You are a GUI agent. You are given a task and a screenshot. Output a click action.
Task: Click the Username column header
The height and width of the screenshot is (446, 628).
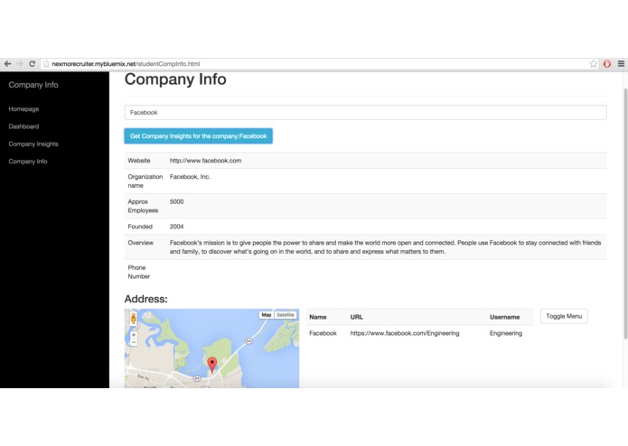[x=504, y=317]
